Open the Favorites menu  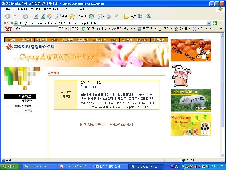[51, 9]
